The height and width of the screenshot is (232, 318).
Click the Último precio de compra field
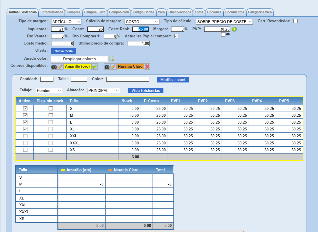pos(139,43)
